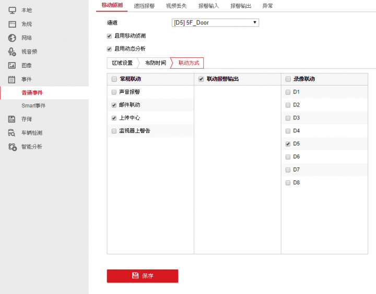The width and height of the screenshot is (376, 294).
Task: Check the D3 recording channel checkbox
Action: point(288,118)
